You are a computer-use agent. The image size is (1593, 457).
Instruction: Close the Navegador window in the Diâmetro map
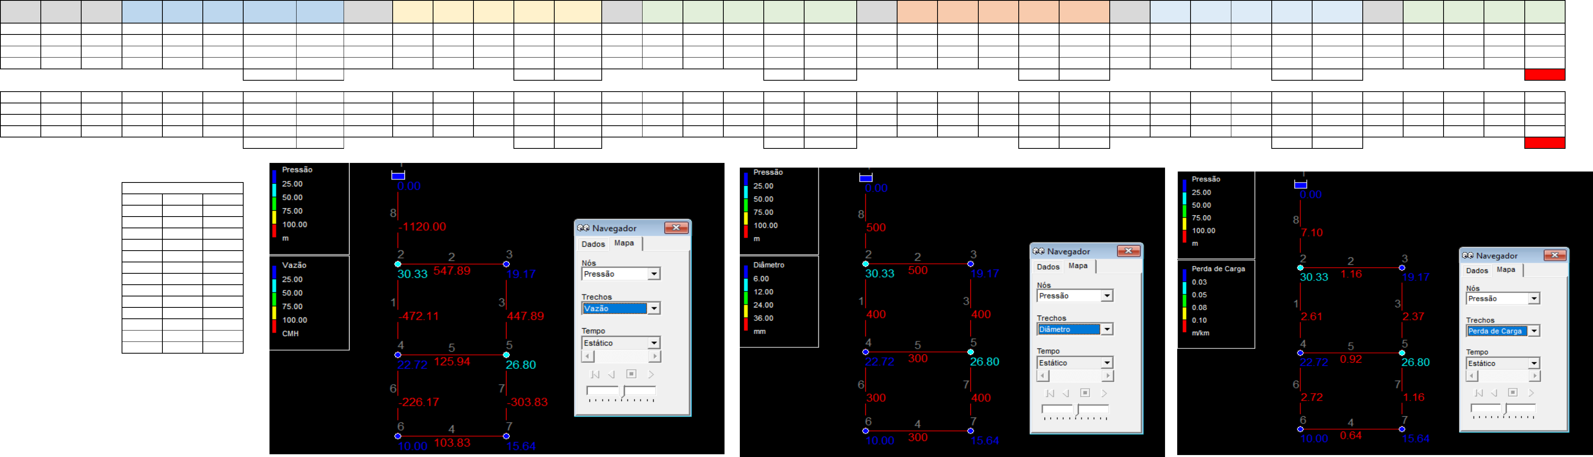[x=1129, y=251]
